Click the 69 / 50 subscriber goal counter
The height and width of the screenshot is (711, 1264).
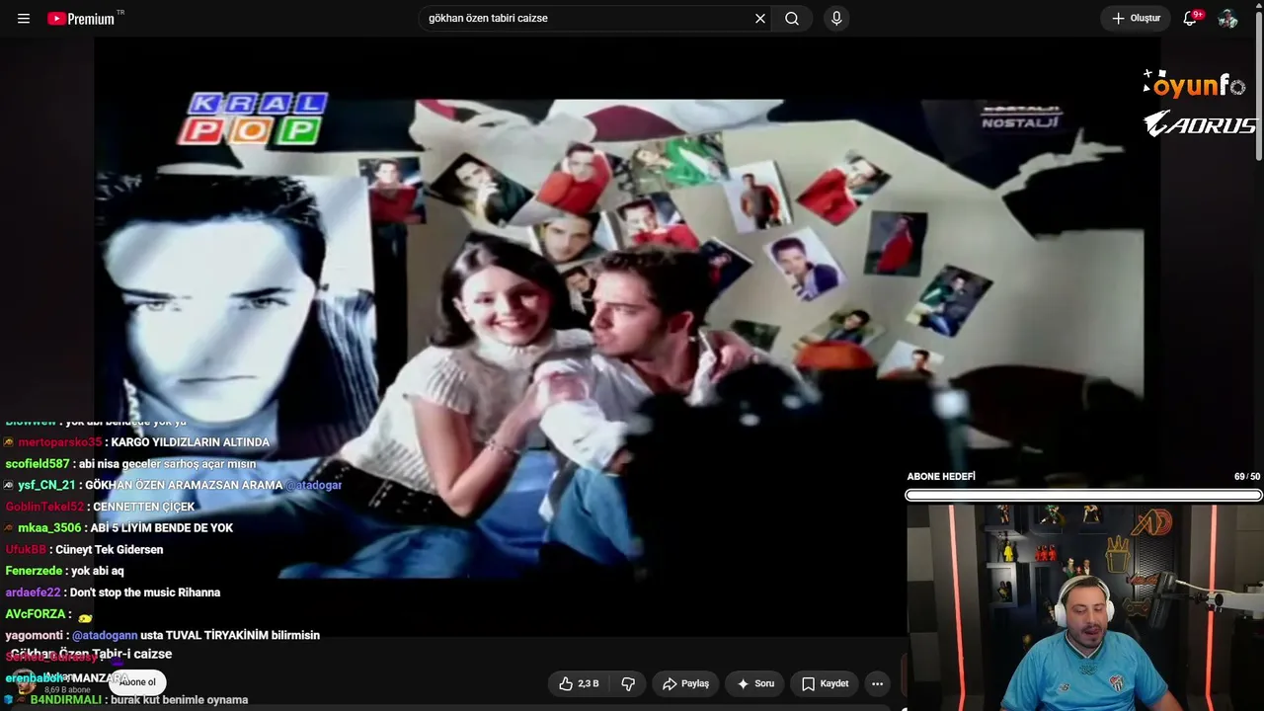click(1247, 477)
